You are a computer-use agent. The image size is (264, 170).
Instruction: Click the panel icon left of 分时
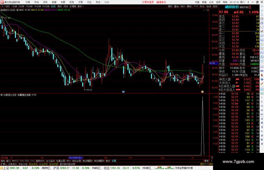[x=2, y=6]
